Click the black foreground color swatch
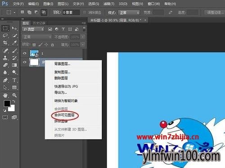This screenshot has height=168, width=225. coord(7,103)
